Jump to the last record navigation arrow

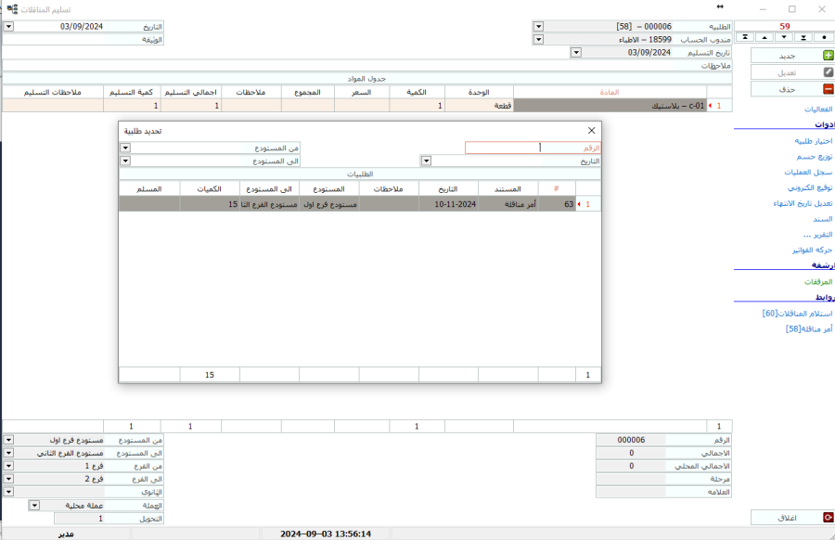tap(803, 37)
